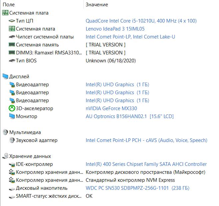Click the CPU chip icon next to Тип ЦП
The height and width of the screenshot is (206, 219).
point(12,21)
